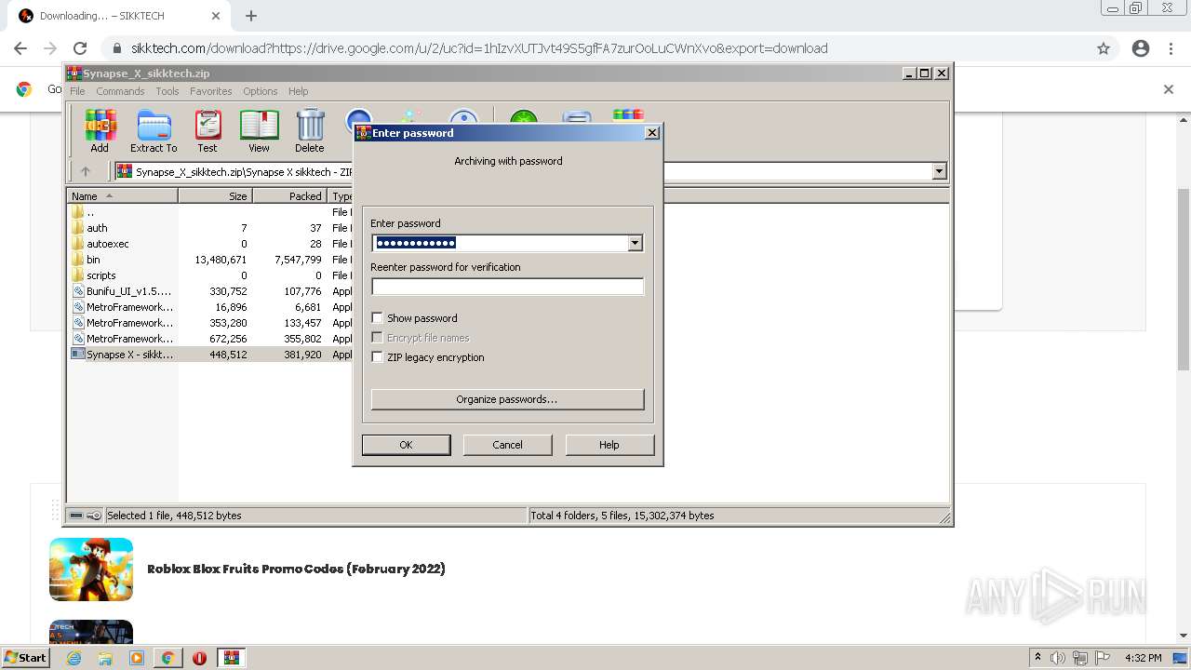Image resolution: width=1191 pixels, height=670 pixels.
Task: Sort by the Size column header
Action: coord(215,195)
